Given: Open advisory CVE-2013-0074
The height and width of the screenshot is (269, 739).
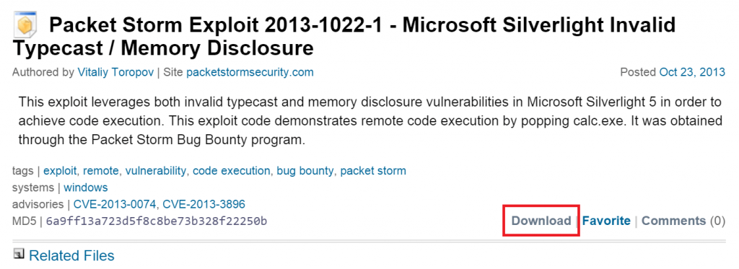Looking at the screenshot, I should tap(115, 205).
